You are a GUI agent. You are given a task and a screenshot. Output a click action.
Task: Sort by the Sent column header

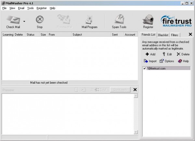click(117, 35)
